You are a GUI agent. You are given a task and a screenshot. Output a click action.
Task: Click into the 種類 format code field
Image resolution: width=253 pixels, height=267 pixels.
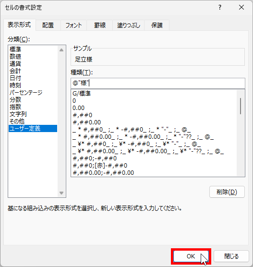(158, 83)
